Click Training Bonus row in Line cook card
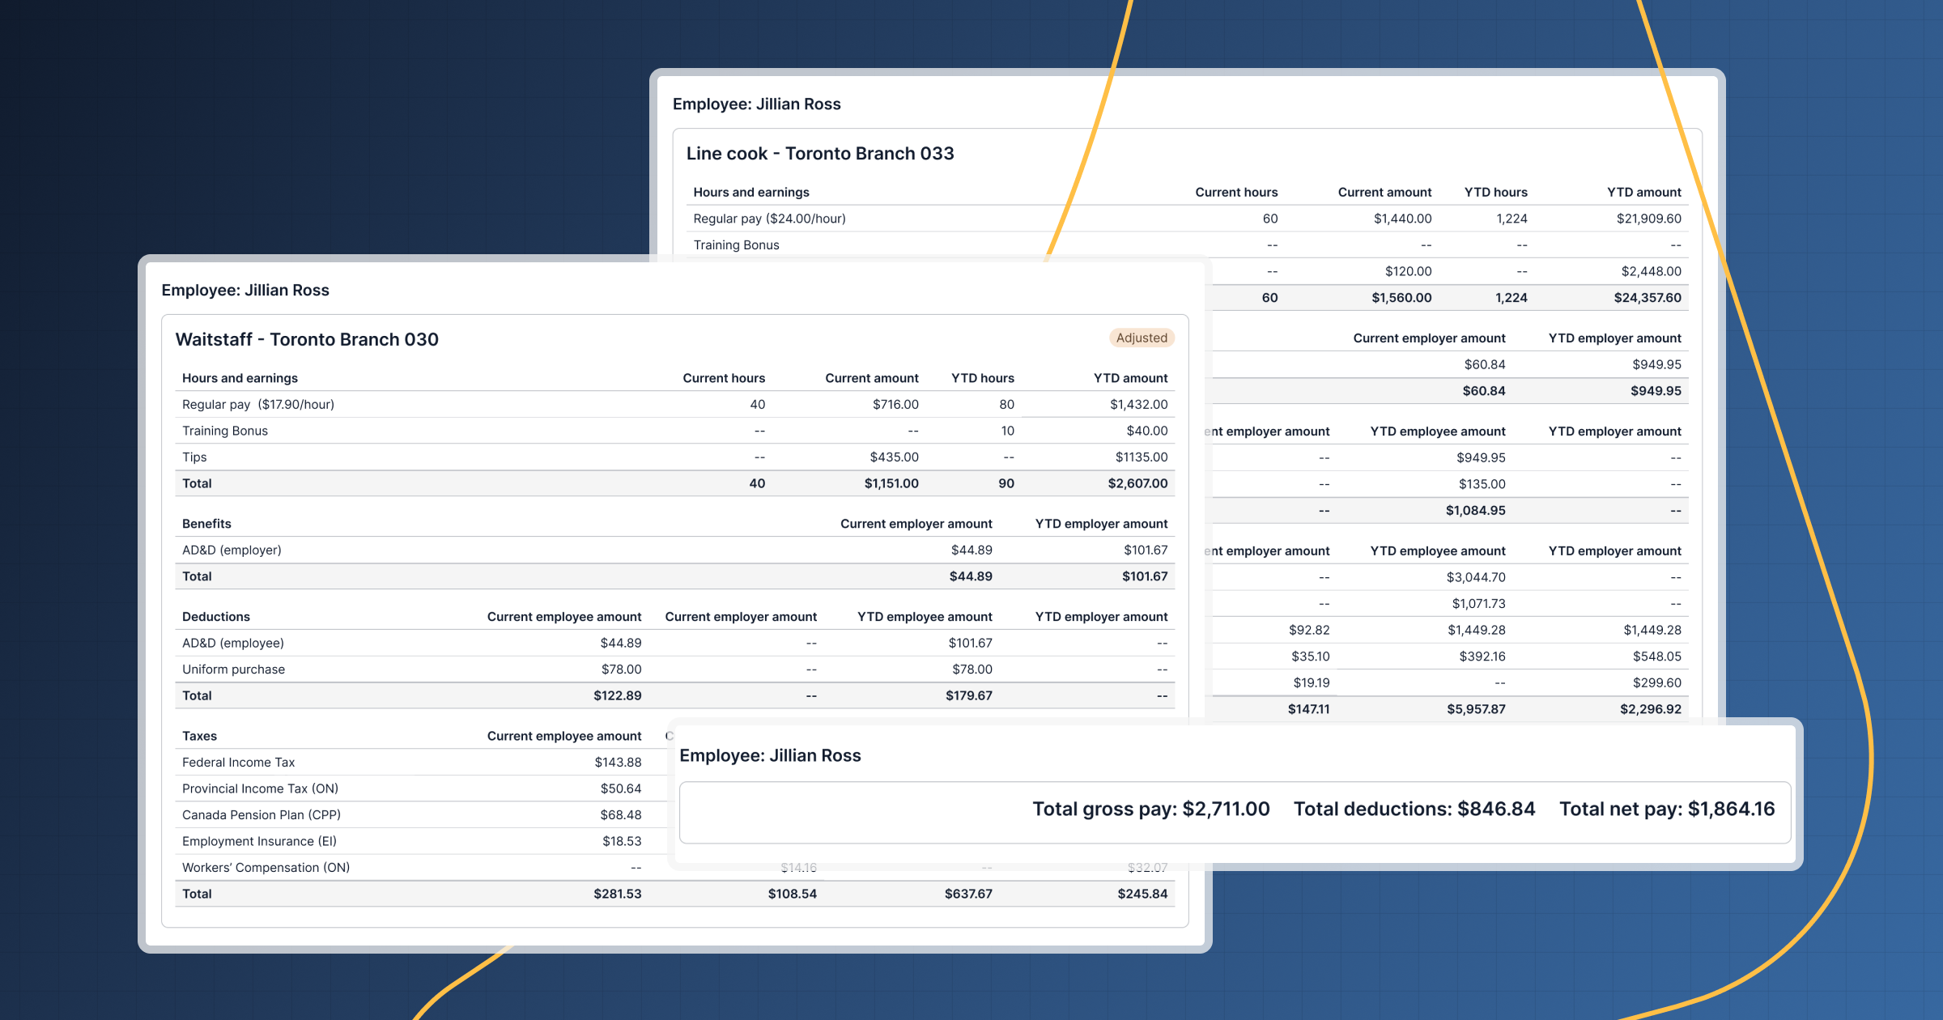Viewport: 1943px width, 1020px height. tap(736, 245)
